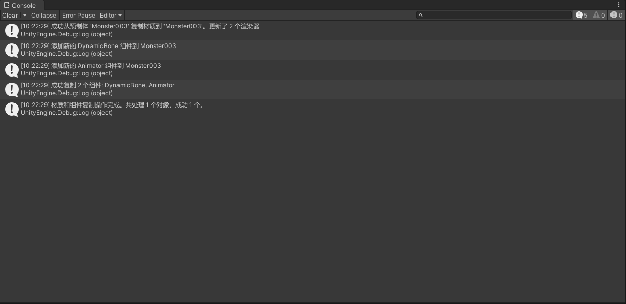Select log '成功复制 2 个组件: DynamicBone, Animator'
Image resolution: width=626 pixels, height=304 pixels.
(x=313, y=89)
